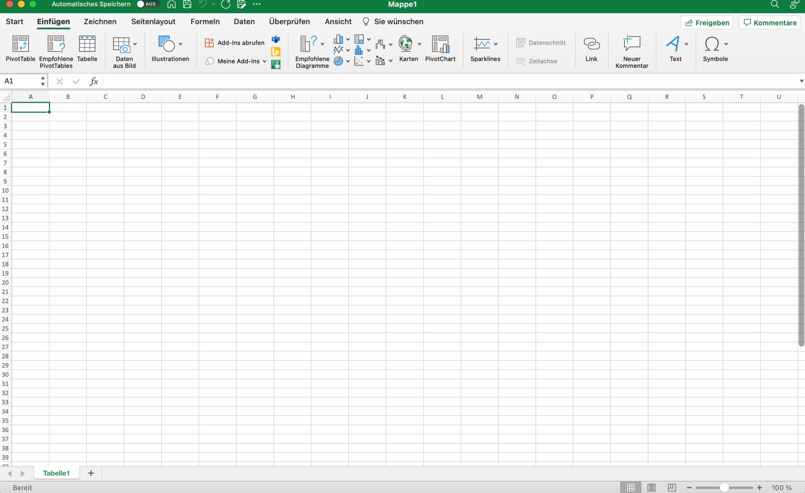The width and height of the screenshot is (805, 493).
Task: Open Empfohlene PivotTables
Action: coord(56,50)
